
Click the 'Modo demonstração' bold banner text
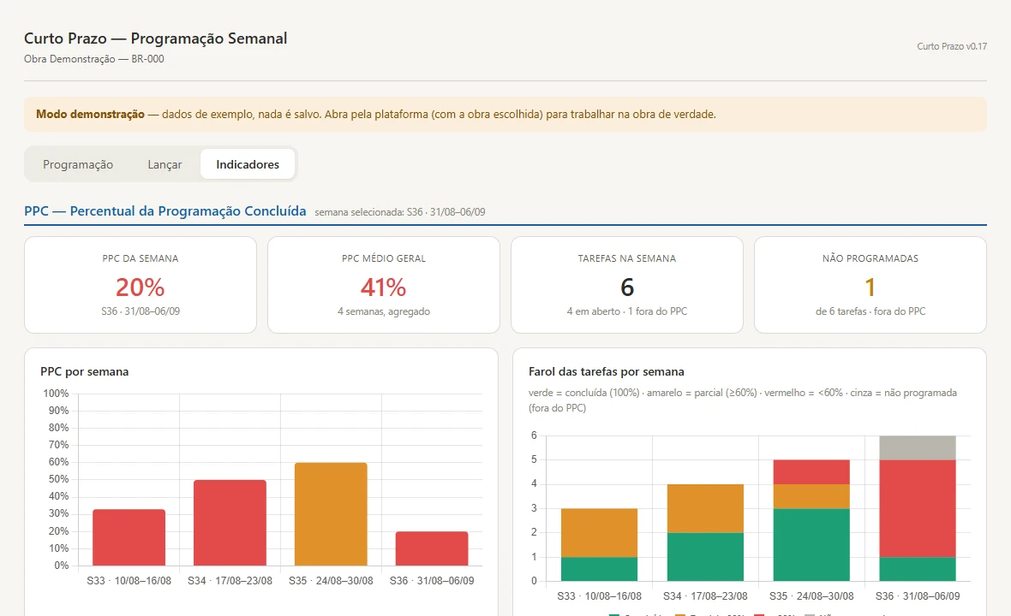click(90, 114)
